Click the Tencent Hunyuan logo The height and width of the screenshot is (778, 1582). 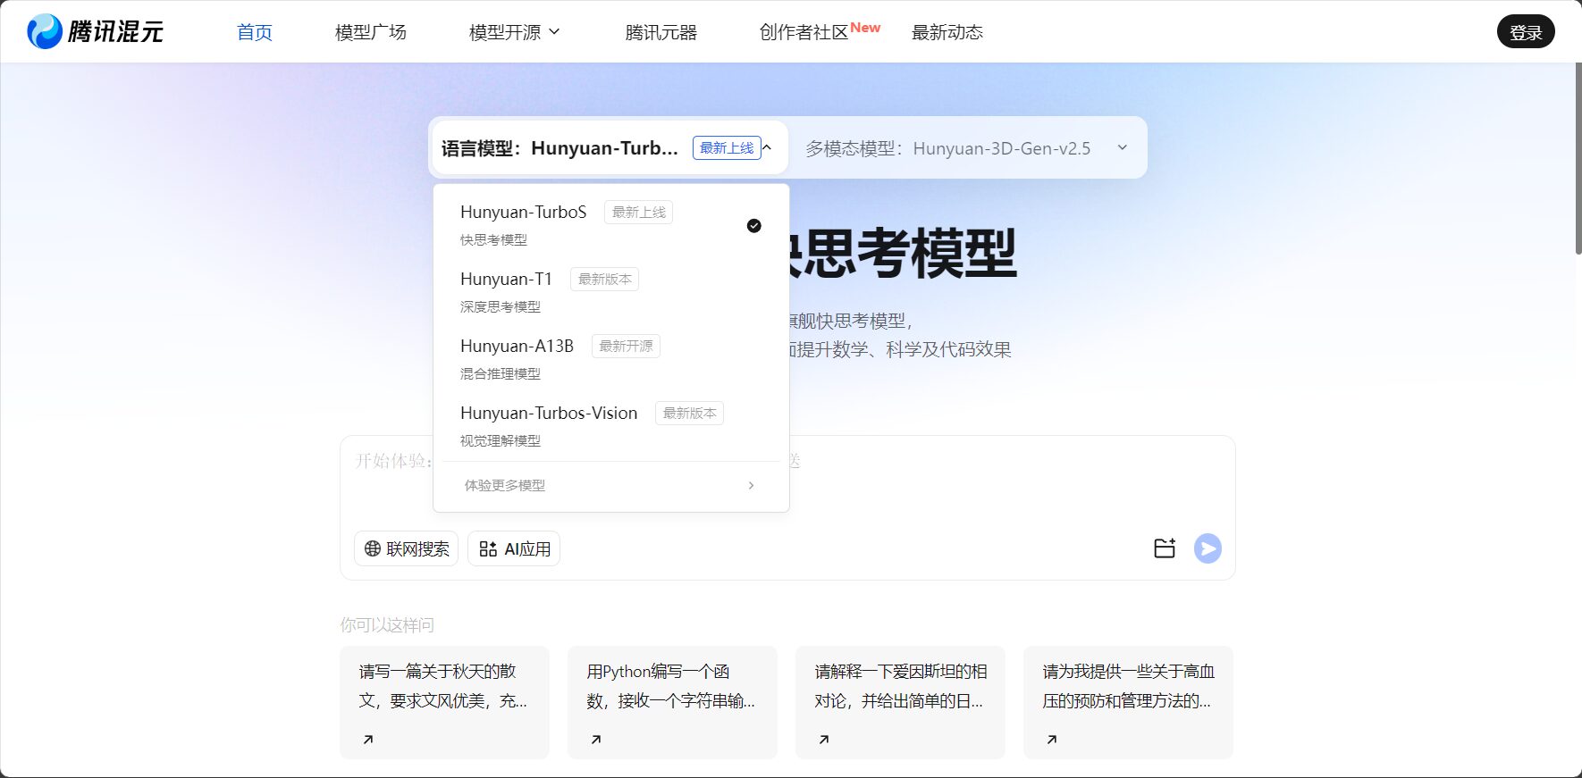point(95,31)
